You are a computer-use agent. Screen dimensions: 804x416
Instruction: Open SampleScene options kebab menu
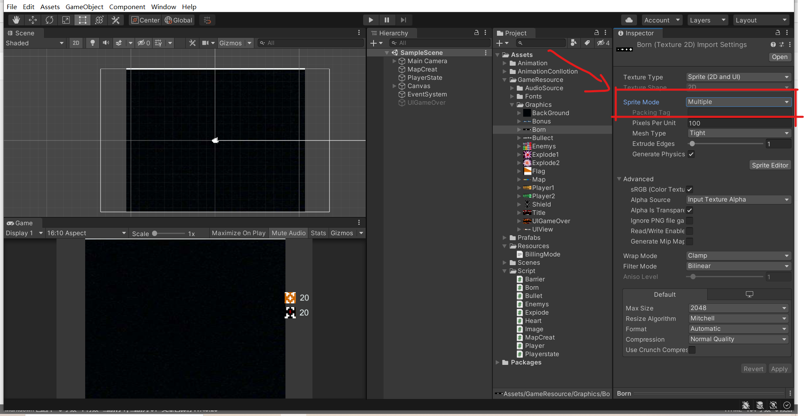tap(485, 53)
